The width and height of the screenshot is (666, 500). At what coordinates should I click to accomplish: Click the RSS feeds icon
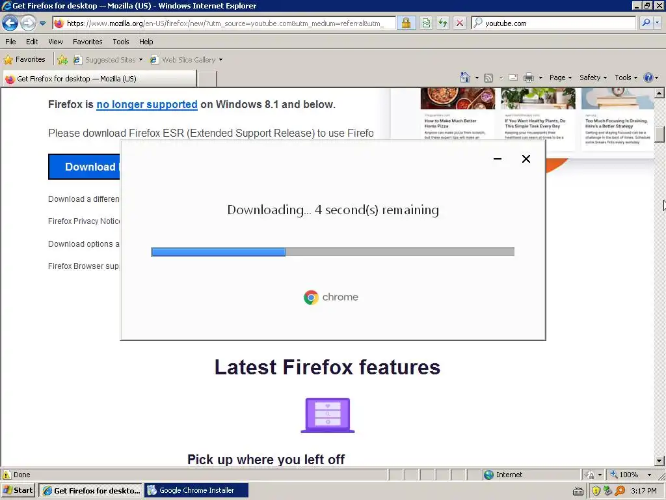pyautogui.click(x=488, y=78)
